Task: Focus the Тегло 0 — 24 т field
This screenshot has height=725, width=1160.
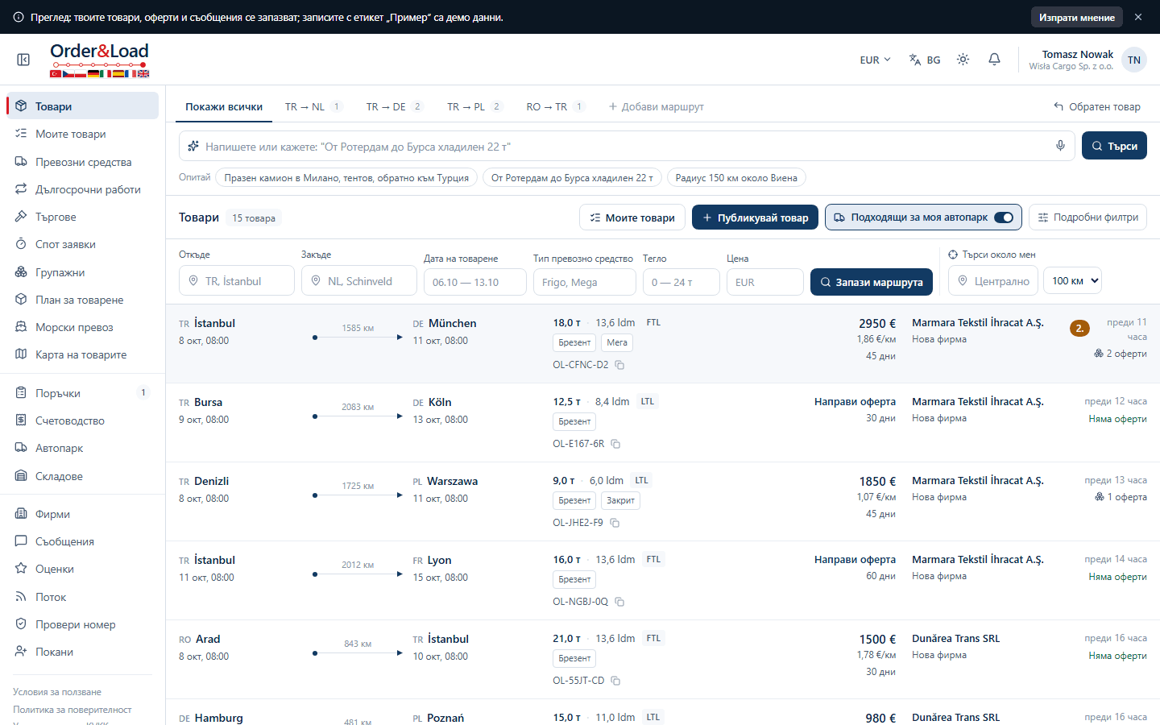Action: coord(681,282)
